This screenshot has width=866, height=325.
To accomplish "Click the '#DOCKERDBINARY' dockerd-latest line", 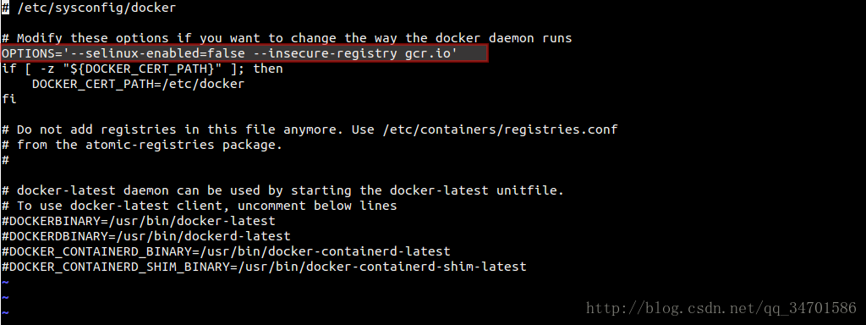I will 145,236.
